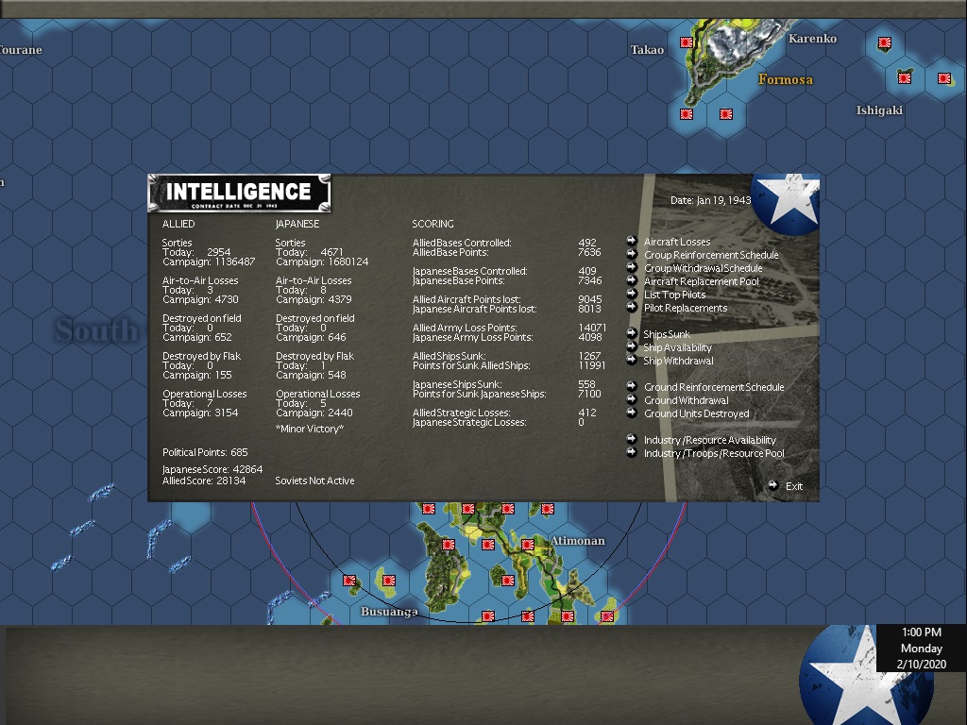This screenshot has height=725, width=967.
Task: Open Group Reinforcement Schedule
Action: 711,255
